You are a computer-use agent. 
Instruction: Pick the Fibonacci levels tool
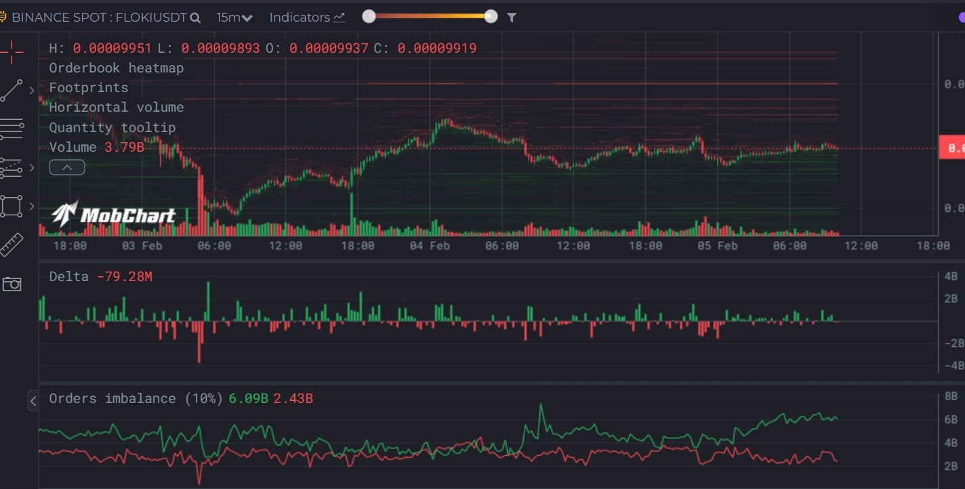point(12,168)
